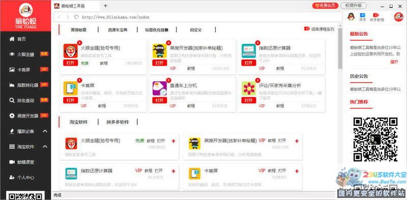This screenshot has height=200, width=407.
Task: Select the 拼多多软件 category tab
Action: pyautogui.click(x=118, y=122)
